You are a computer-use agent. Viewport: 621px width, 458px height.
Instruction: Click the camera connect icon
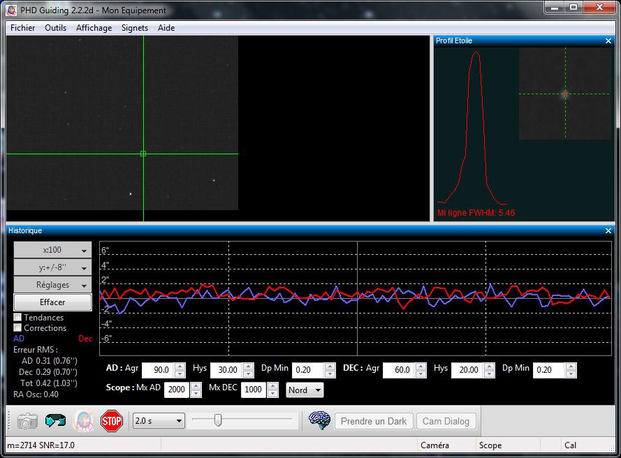click(27, 420)
